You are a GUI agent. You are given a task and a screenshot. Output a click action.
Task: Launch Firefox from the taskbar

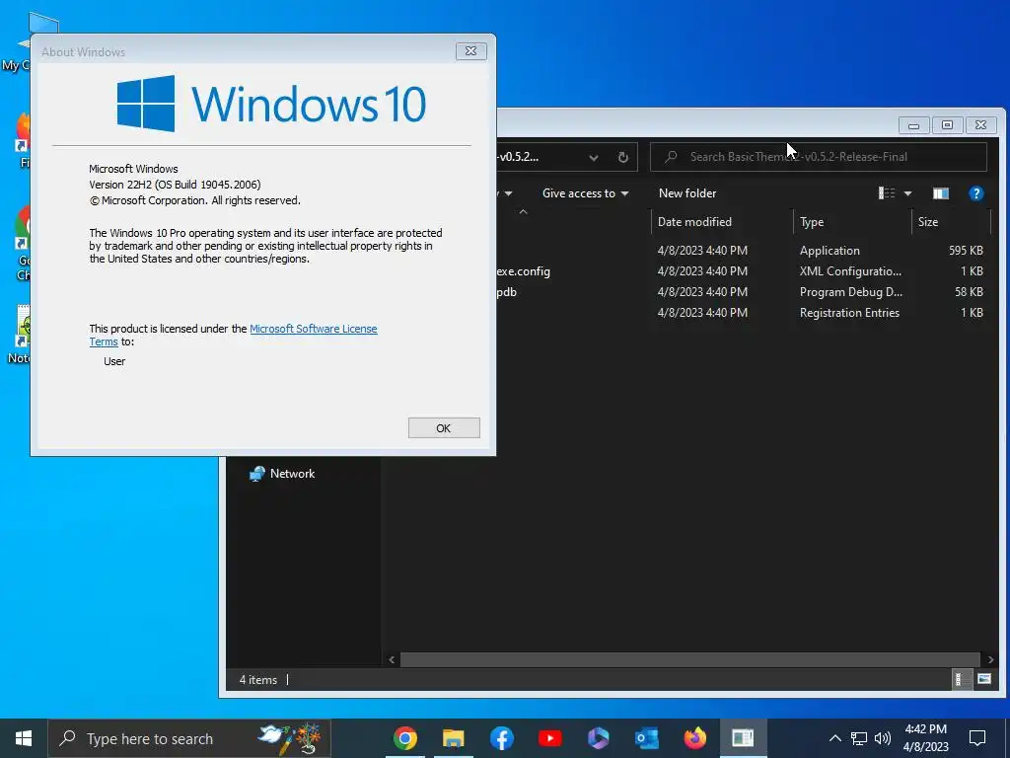pos(695,738)
